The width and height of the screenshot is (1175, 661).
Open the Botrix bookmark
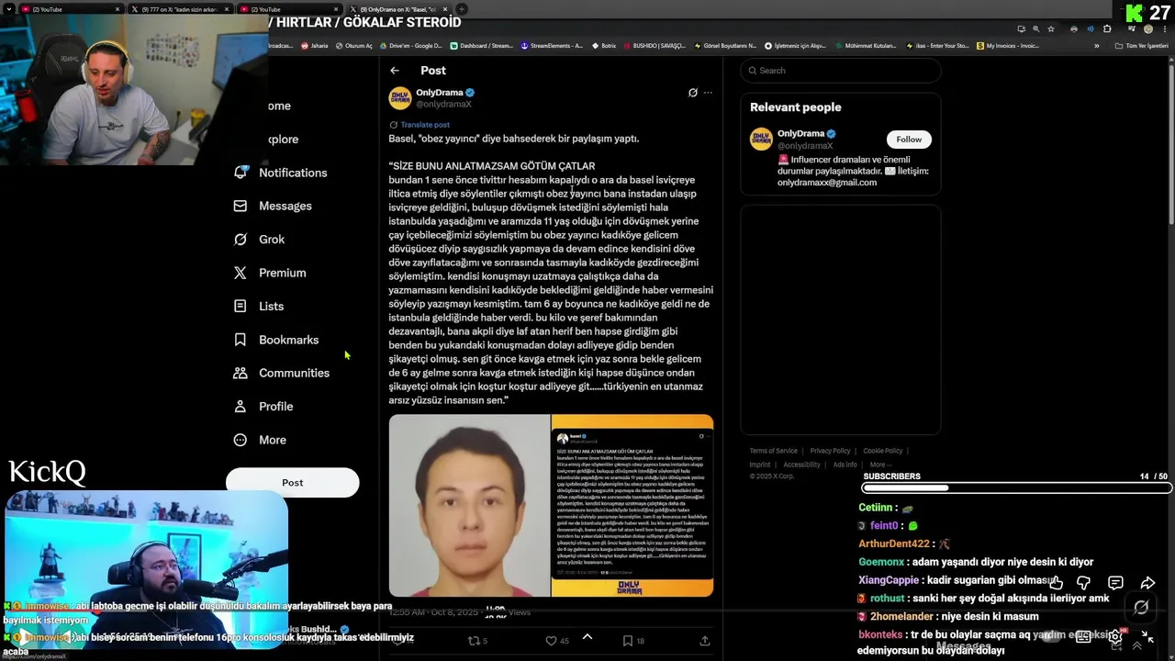point(603,45)
